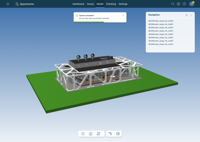The height and width of the screenshot is (142, 200).
Task: Go to the Dashboard page
Action: 78,4
